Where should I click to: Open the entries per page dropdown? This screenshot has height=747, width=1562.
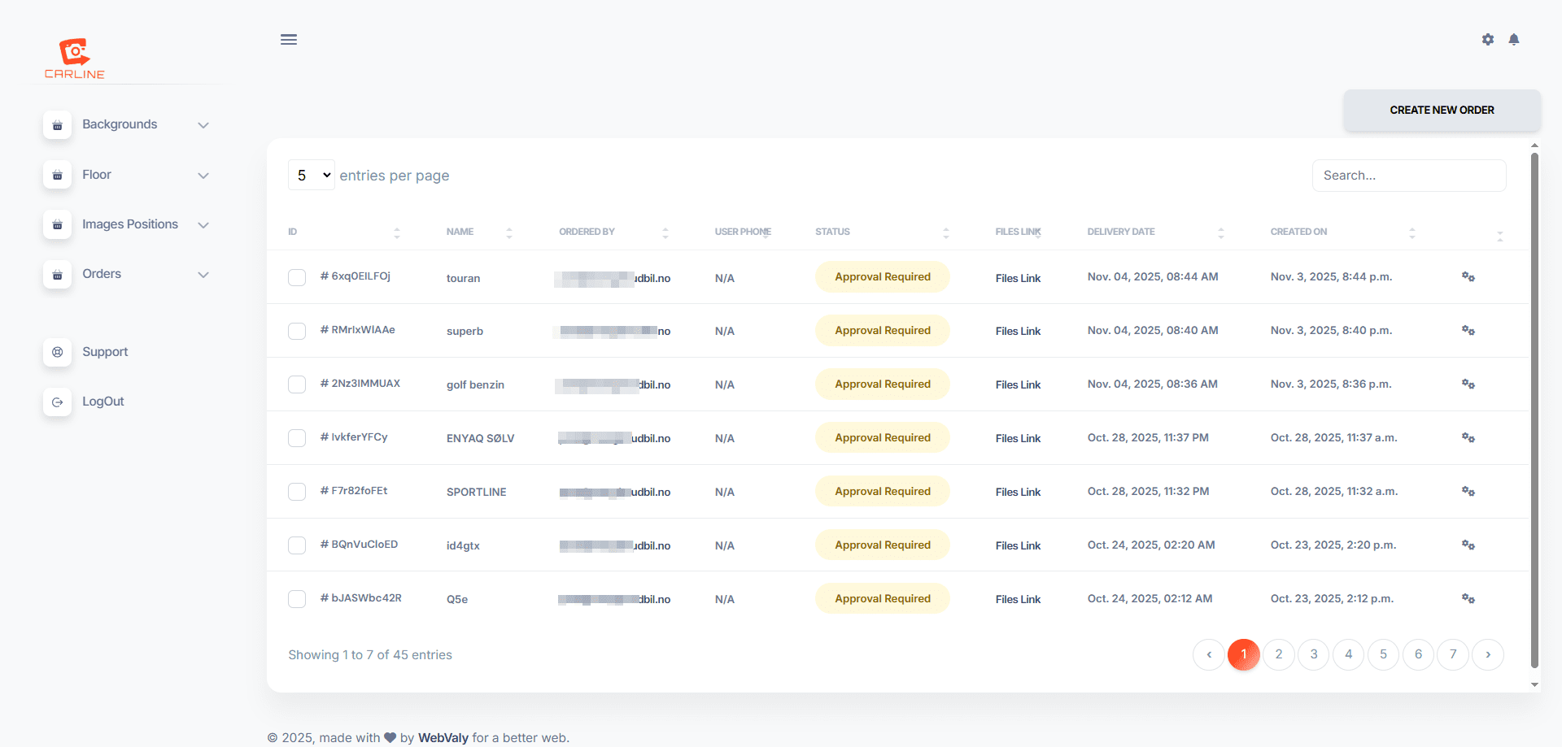(x=312, y=176)
